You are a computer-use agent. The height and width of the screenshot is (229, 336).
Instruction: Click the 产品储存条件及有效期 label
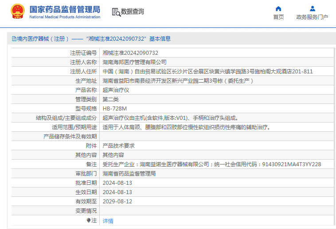click(x=70, y=137)
